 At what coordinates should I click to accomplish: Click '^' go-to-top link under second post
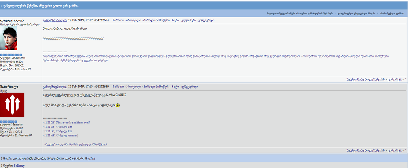tap(405, 150)
